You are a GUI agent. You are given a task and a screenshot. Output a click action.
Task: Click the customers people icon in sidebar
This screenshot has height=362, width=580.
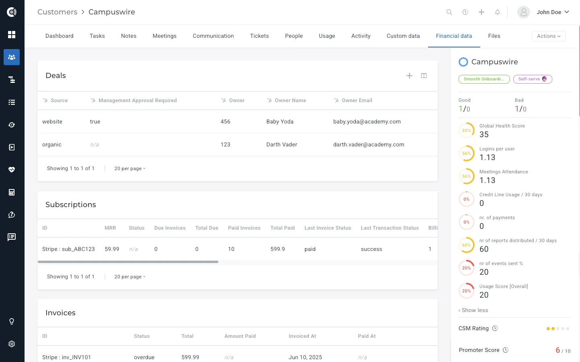point(12,57)
